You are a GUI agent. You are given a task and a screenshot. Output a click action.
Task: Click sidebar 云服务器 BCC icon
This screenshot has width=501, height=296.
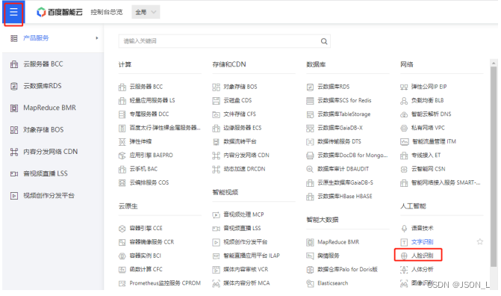14,64
